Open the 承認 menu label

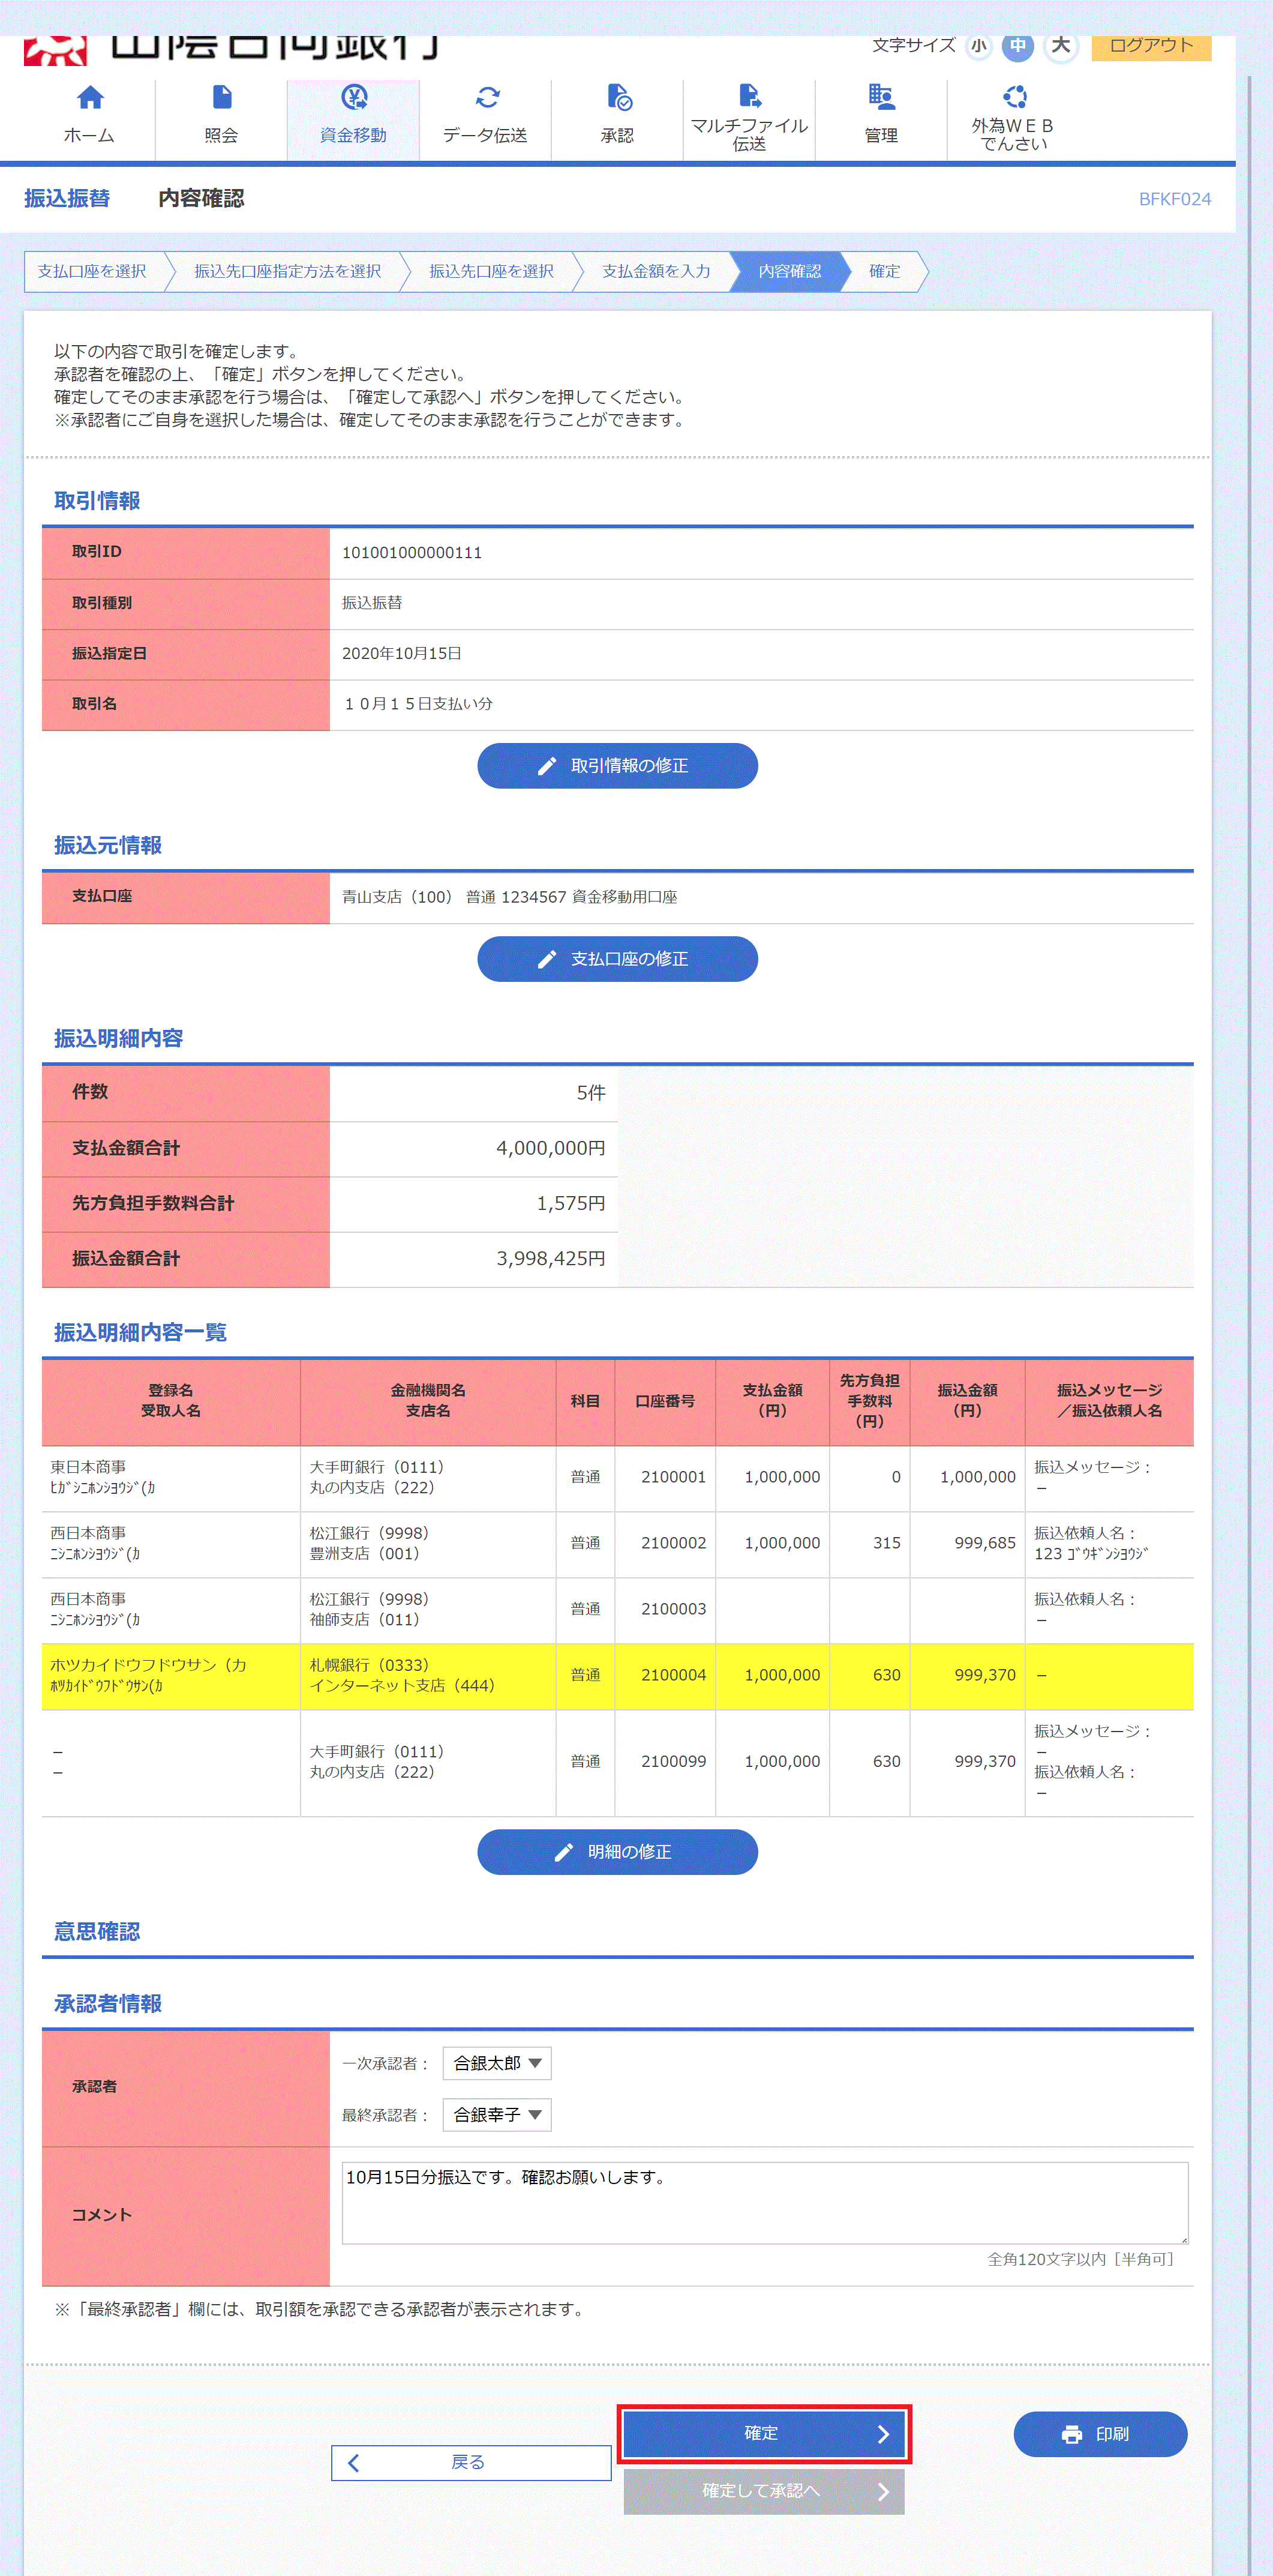click(x=617, y=135)
